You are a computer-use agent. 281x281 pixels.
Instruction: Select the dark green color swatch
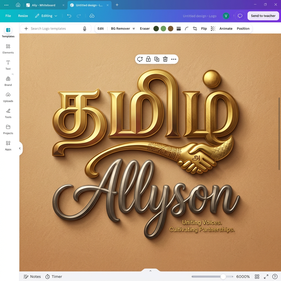click(x=156, y=29)
